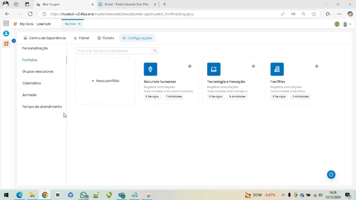Open Centro de Experiência tab
The image size is (356, 200).
tap(45, 38)
